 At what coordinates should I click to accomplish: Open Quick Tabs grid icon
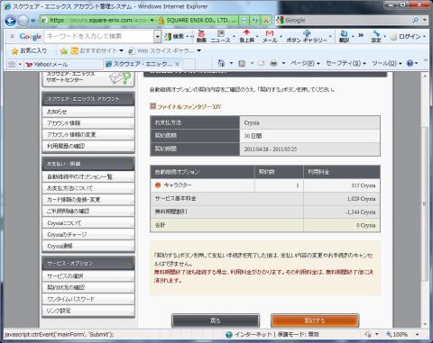tap(12, 64)
